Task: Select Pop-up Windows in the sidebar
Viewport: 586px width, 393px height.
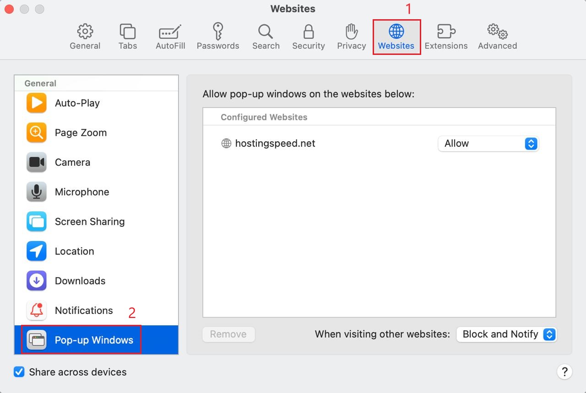Action: 93,340
